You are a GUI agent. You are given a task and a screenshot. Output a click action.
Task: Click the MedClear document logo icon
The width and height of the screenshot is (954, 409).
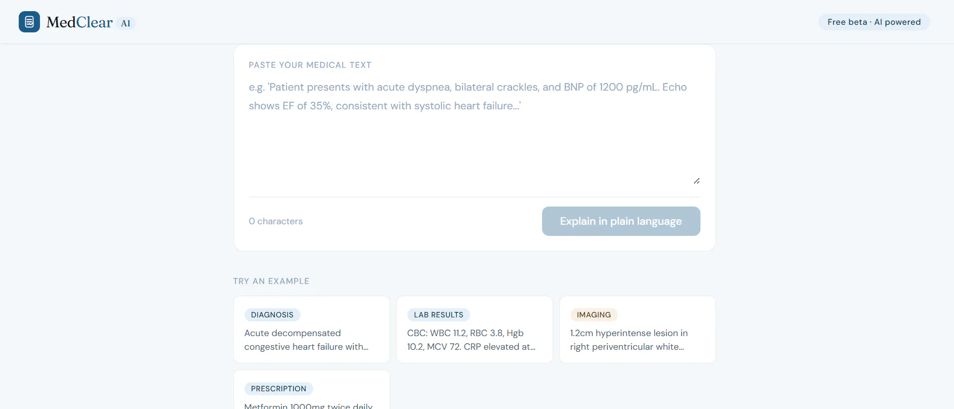click(x=29, y=22)
